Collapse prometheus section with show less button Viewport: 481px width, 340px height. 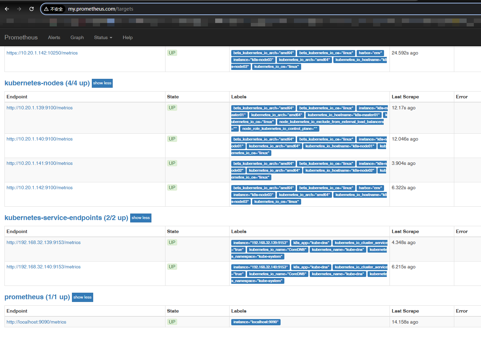coord(83,297)
